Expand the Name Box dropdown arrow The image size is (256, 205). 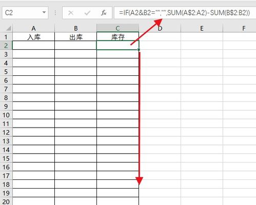click(x=44, y=12)
